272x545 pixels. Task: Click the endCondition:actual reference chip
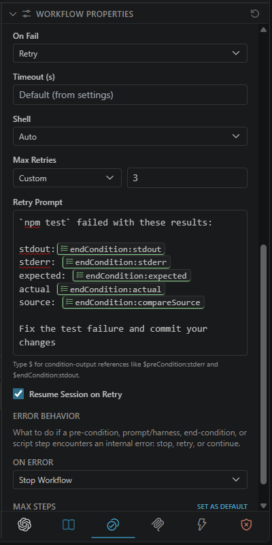(111, 289)
